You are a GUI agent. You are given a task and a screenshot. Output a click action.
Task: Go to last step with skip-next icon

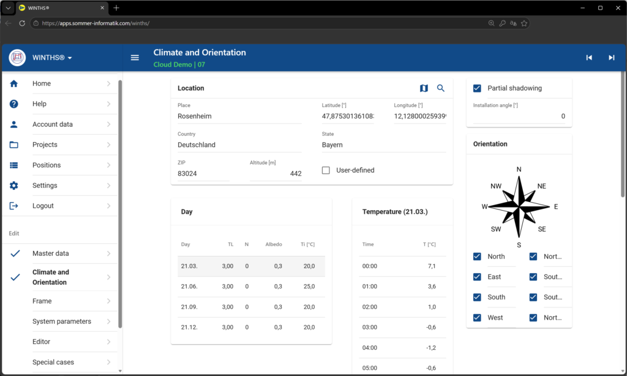click(x=612, y=58)
